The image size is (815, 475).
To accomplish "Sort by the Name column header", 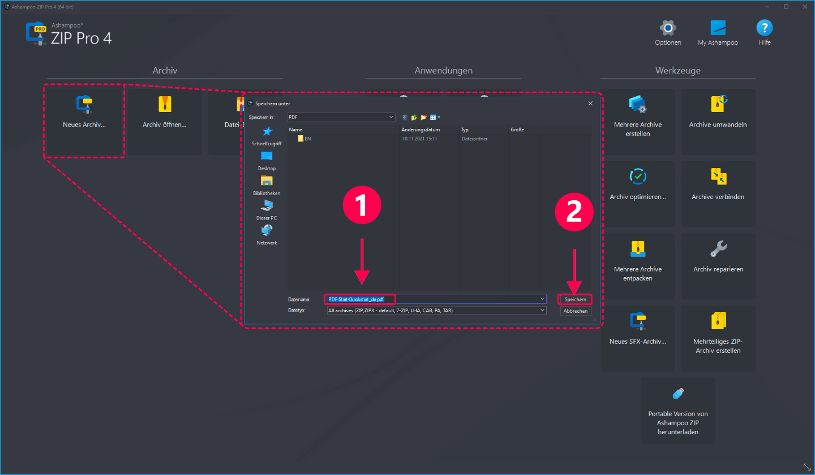I will pos(344,129).
